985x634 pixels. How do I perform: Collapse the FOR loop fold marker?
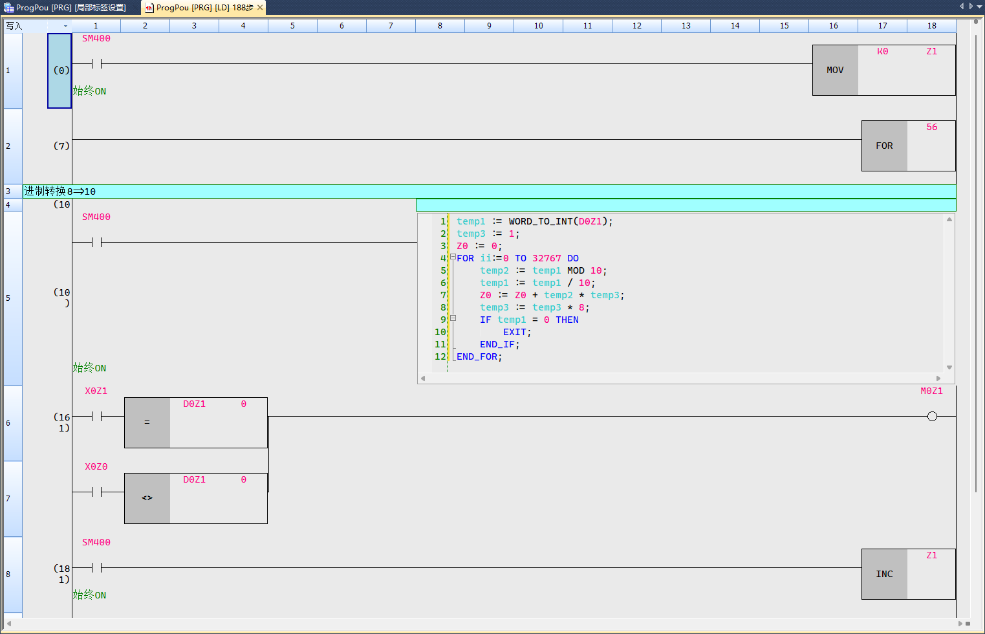[x=453, y=257]
